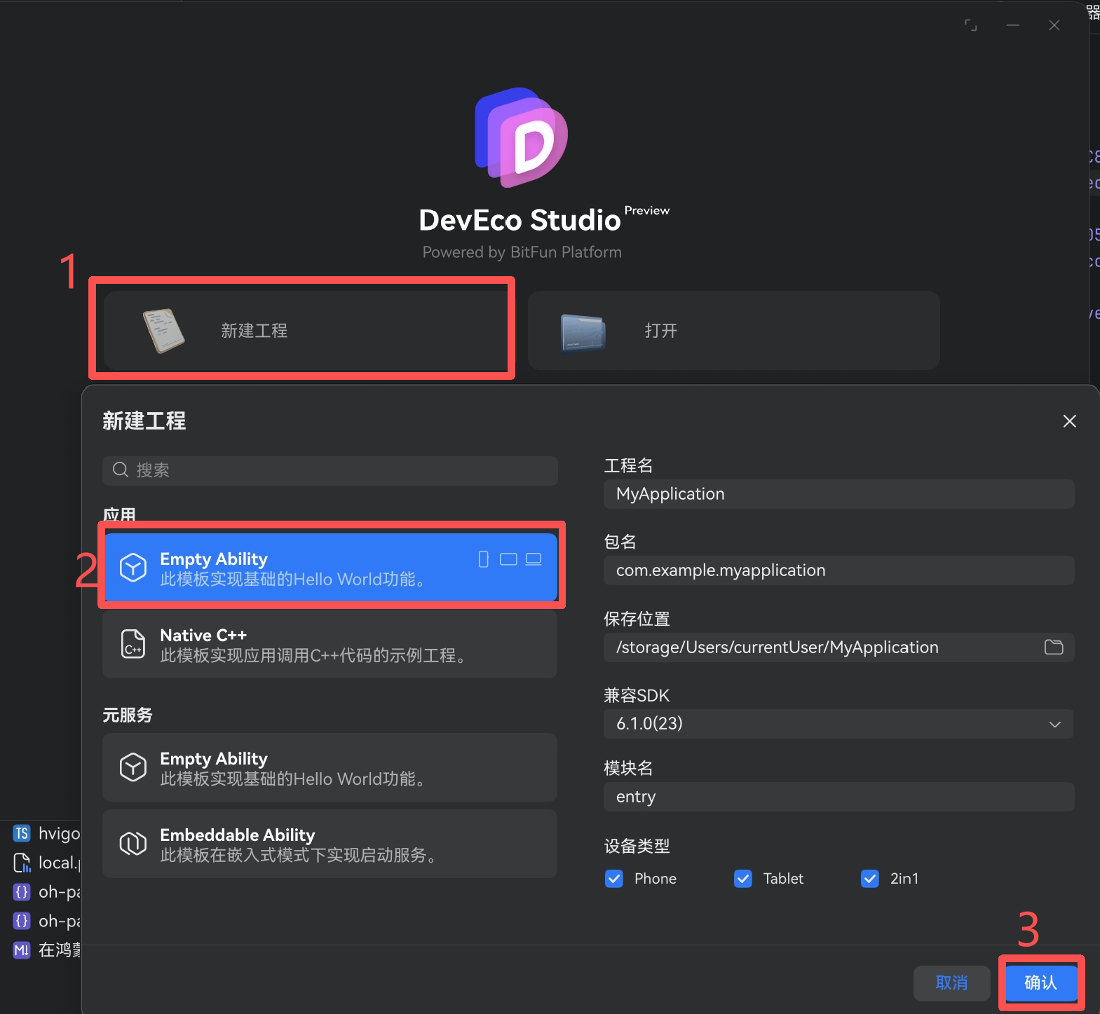This screenshot has height=1014, width=1100.
Task: Click the 保存位置 label
Action: click(637, 619)
